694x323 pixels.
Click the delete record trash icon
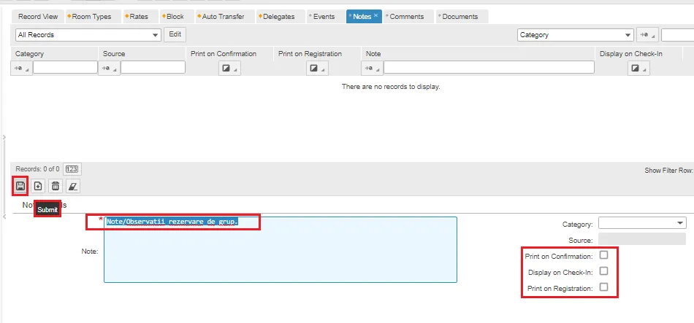pos(56,186)
